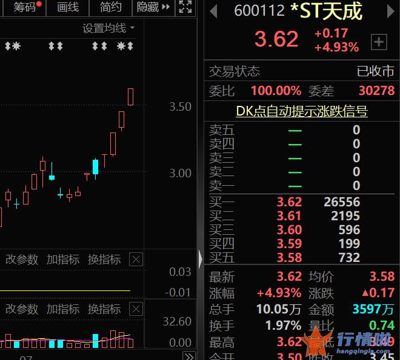Collapse side quote panel splitter arrow
The width and height of the screenshot is (400, 360).
[x=200, y=259]
